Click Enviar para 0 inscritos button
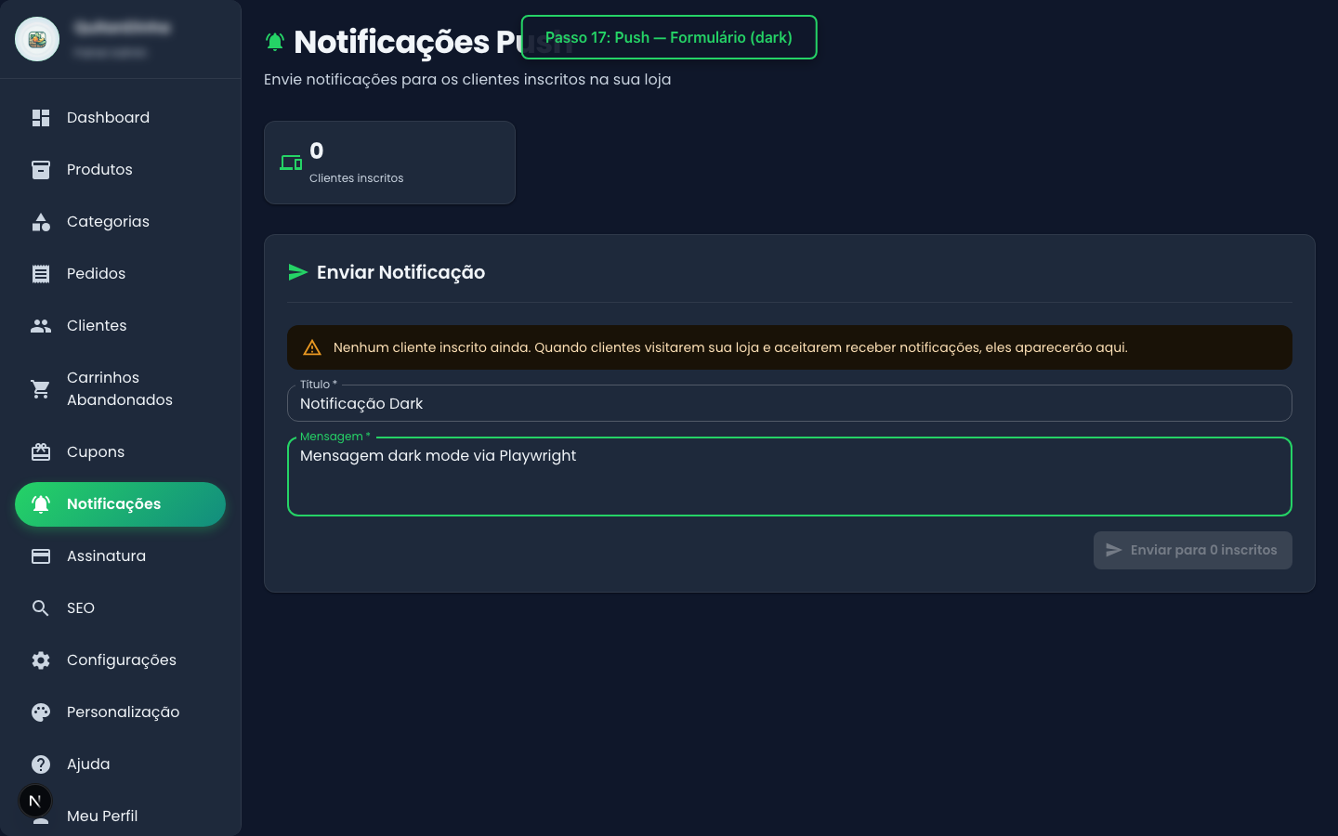The height and width of the screenshot is (836, 1338). point(1192,550)
